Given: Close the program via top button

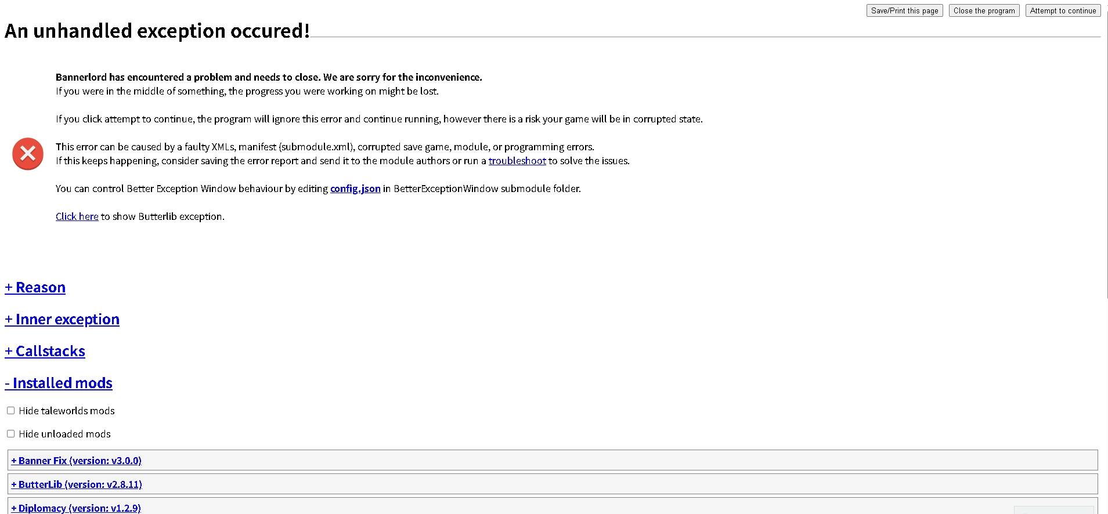Looking at the screenshot, I should tap(984, 10).
